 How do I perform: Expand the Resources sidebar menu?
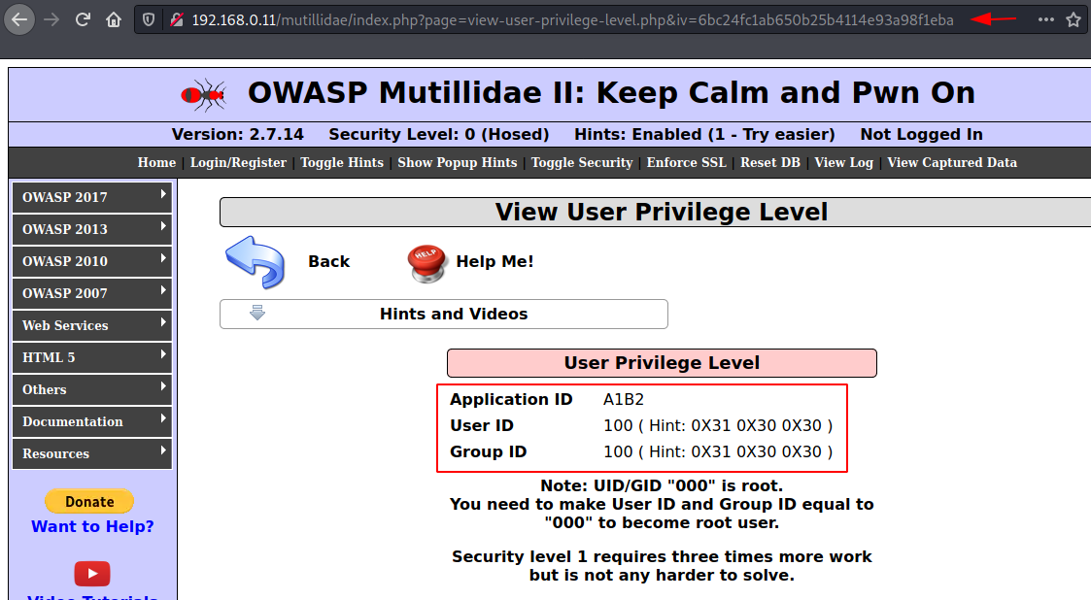point(92,452)
